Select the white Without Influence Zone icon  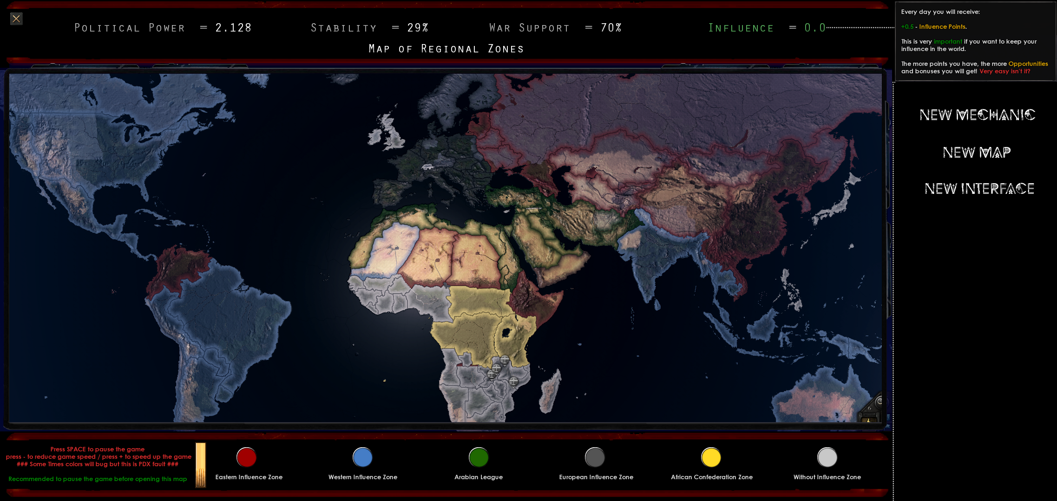pyautogui.click(x=827, y=457)
